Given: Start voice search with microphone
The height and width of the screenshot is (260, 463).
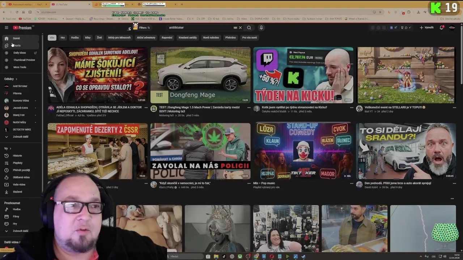Looking at the screenshot, I should (261, 27).
